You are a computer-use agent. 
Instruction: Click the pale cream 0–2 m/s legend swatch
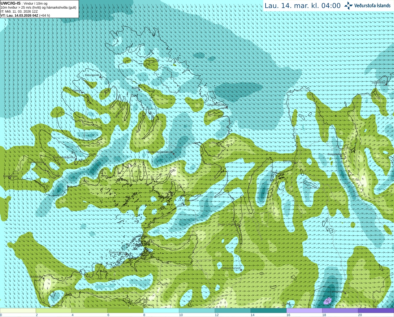18,311
